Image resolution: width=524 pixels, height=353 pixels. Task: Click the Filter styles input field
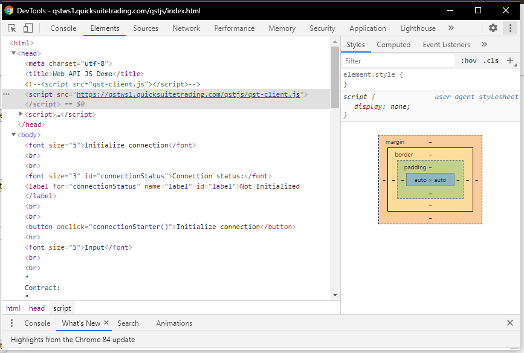point(398,61)
